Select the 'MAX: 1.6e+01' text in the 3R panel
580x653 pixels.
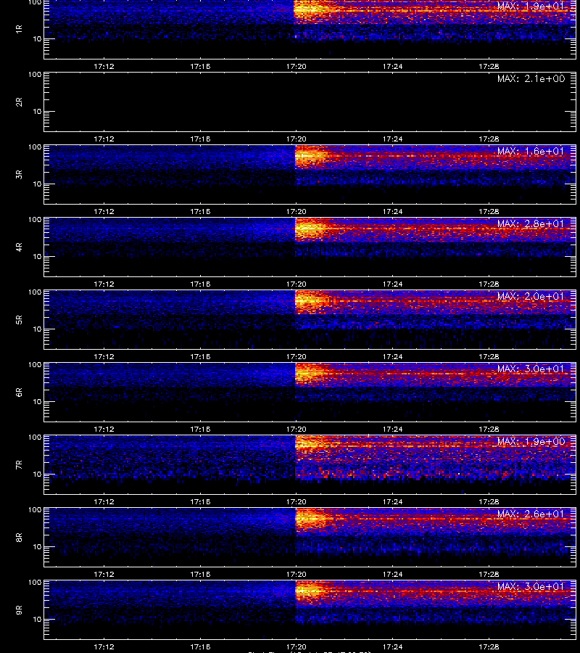coord(531,151)
